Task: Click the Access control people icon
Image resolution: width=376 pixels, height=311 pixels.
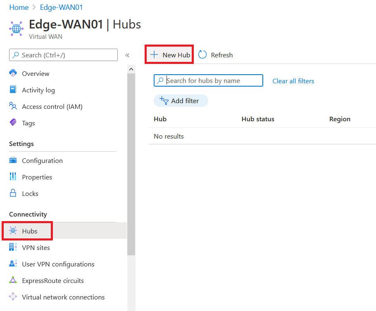Action: pos(13,106)
